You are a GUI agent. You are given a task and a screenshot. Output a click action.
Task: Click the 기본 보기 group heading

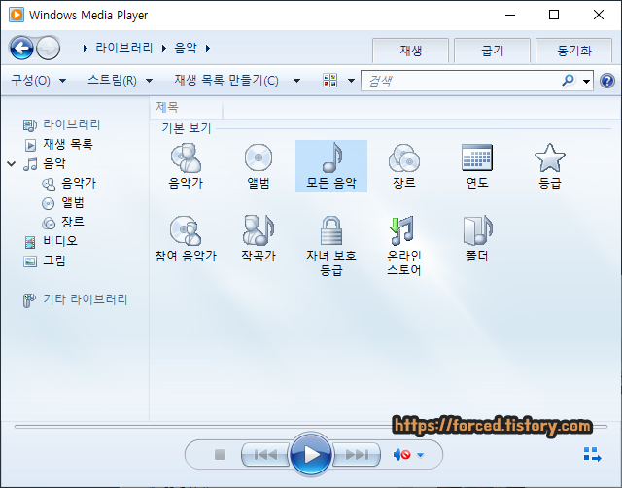coord(186,128)
